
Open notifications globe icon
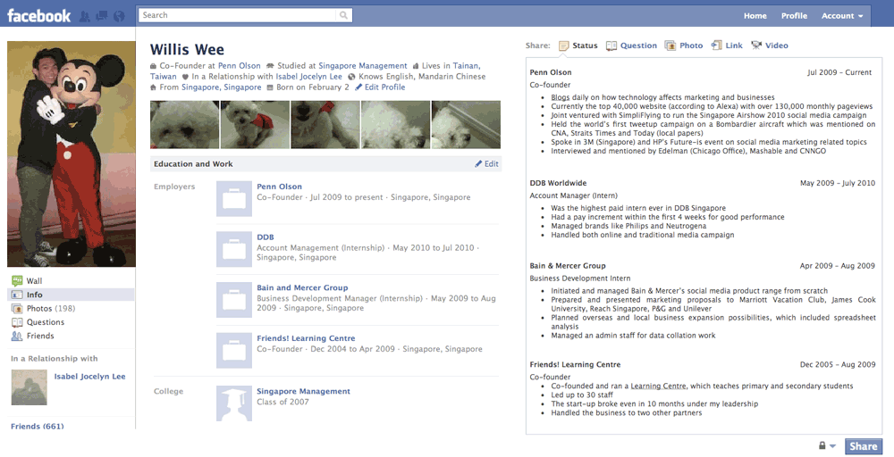119,16
